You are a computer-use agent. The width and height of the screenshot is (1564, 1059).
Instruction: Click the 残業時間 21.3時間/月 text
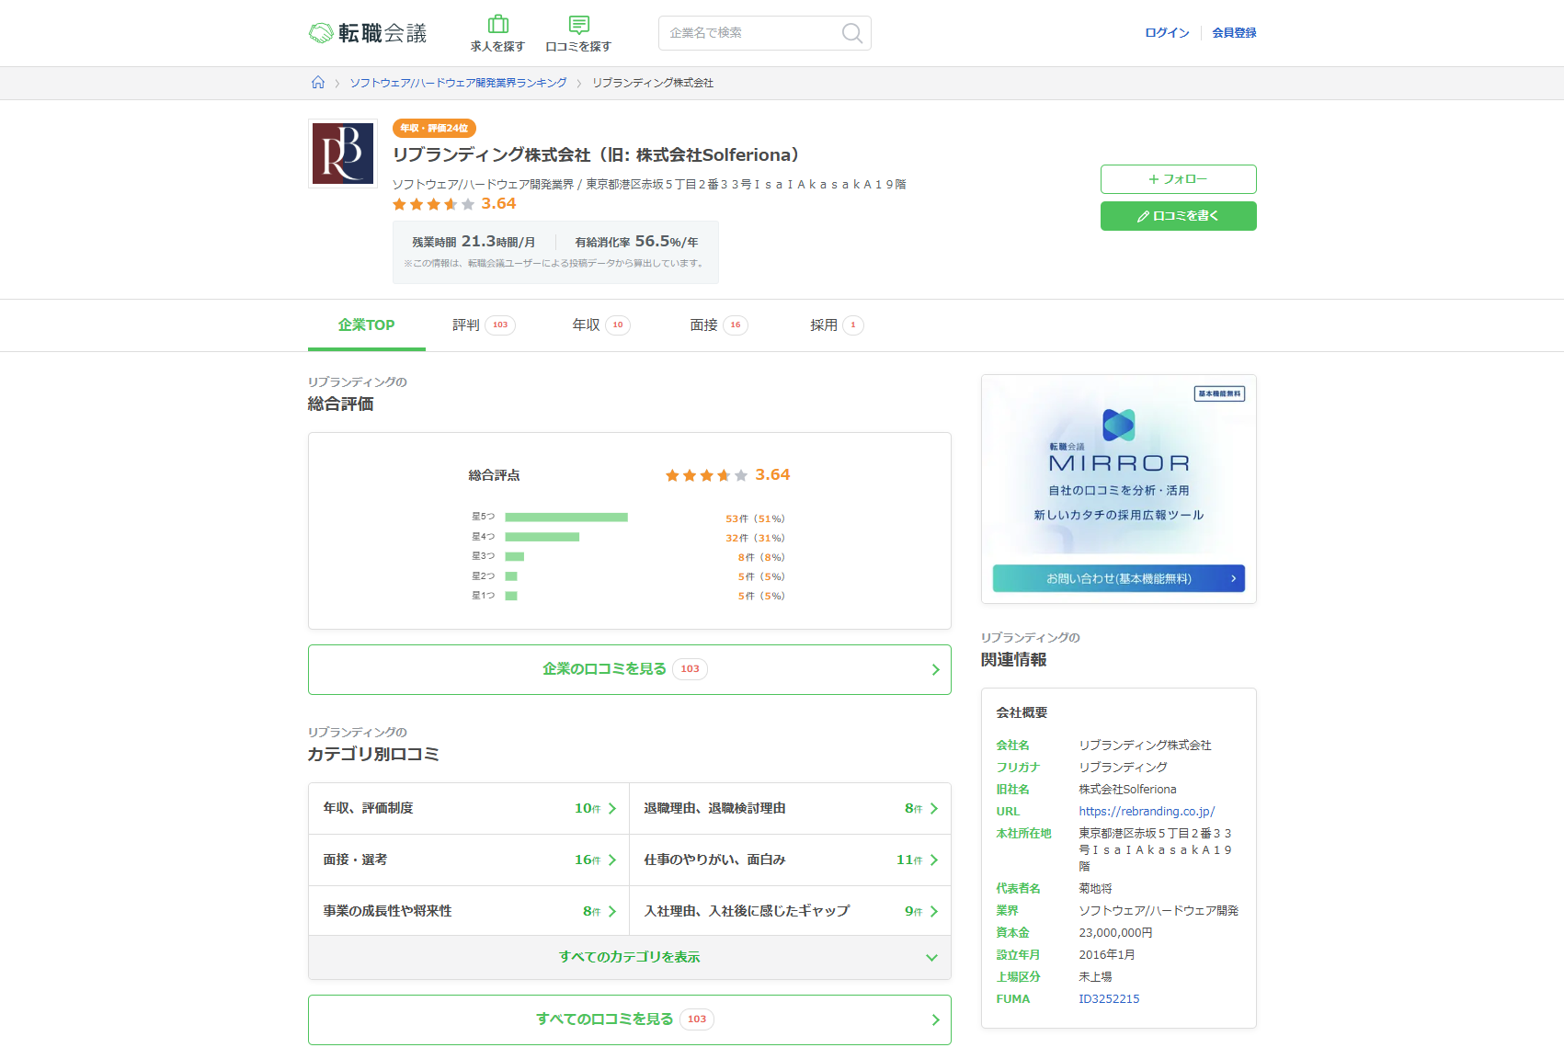tap(474, 242)
